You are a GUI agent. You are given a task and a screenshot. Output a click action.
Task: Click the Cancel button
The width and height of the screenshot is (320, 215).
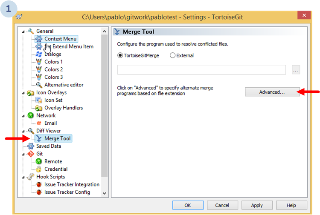pos(222,205)
